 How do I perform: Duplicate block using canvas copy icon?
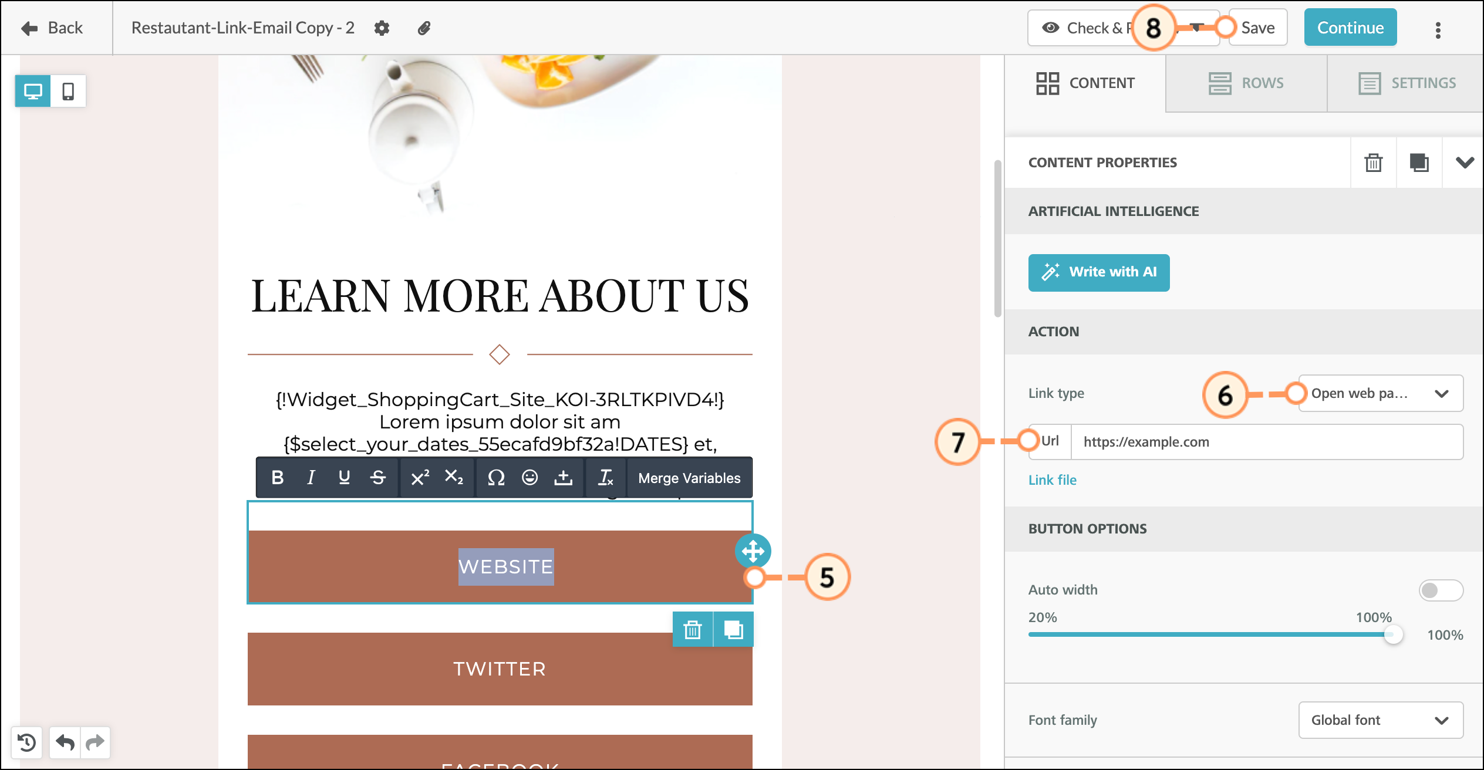point(733,629)
